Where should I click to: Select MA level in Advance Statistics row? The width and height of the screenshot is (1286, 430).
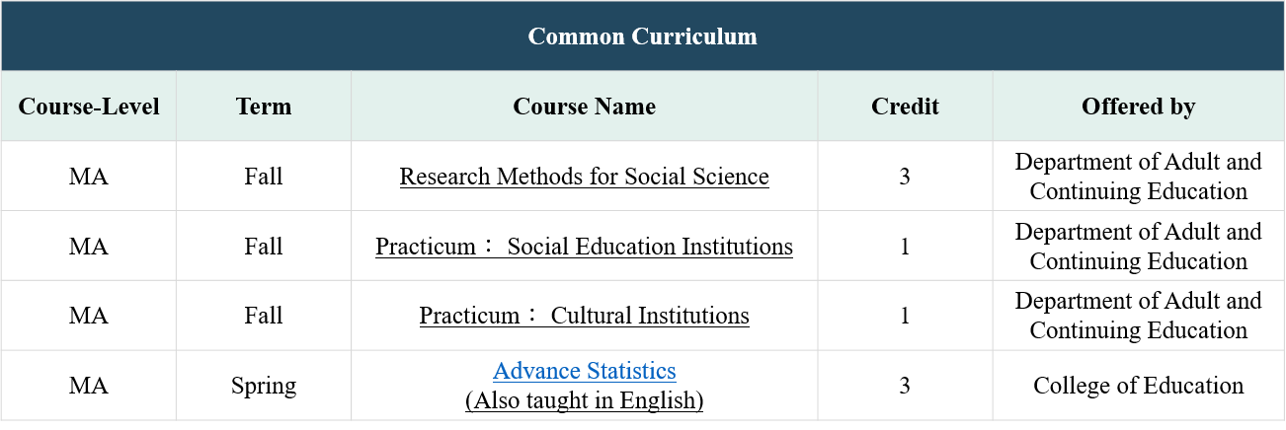[89, 386]
